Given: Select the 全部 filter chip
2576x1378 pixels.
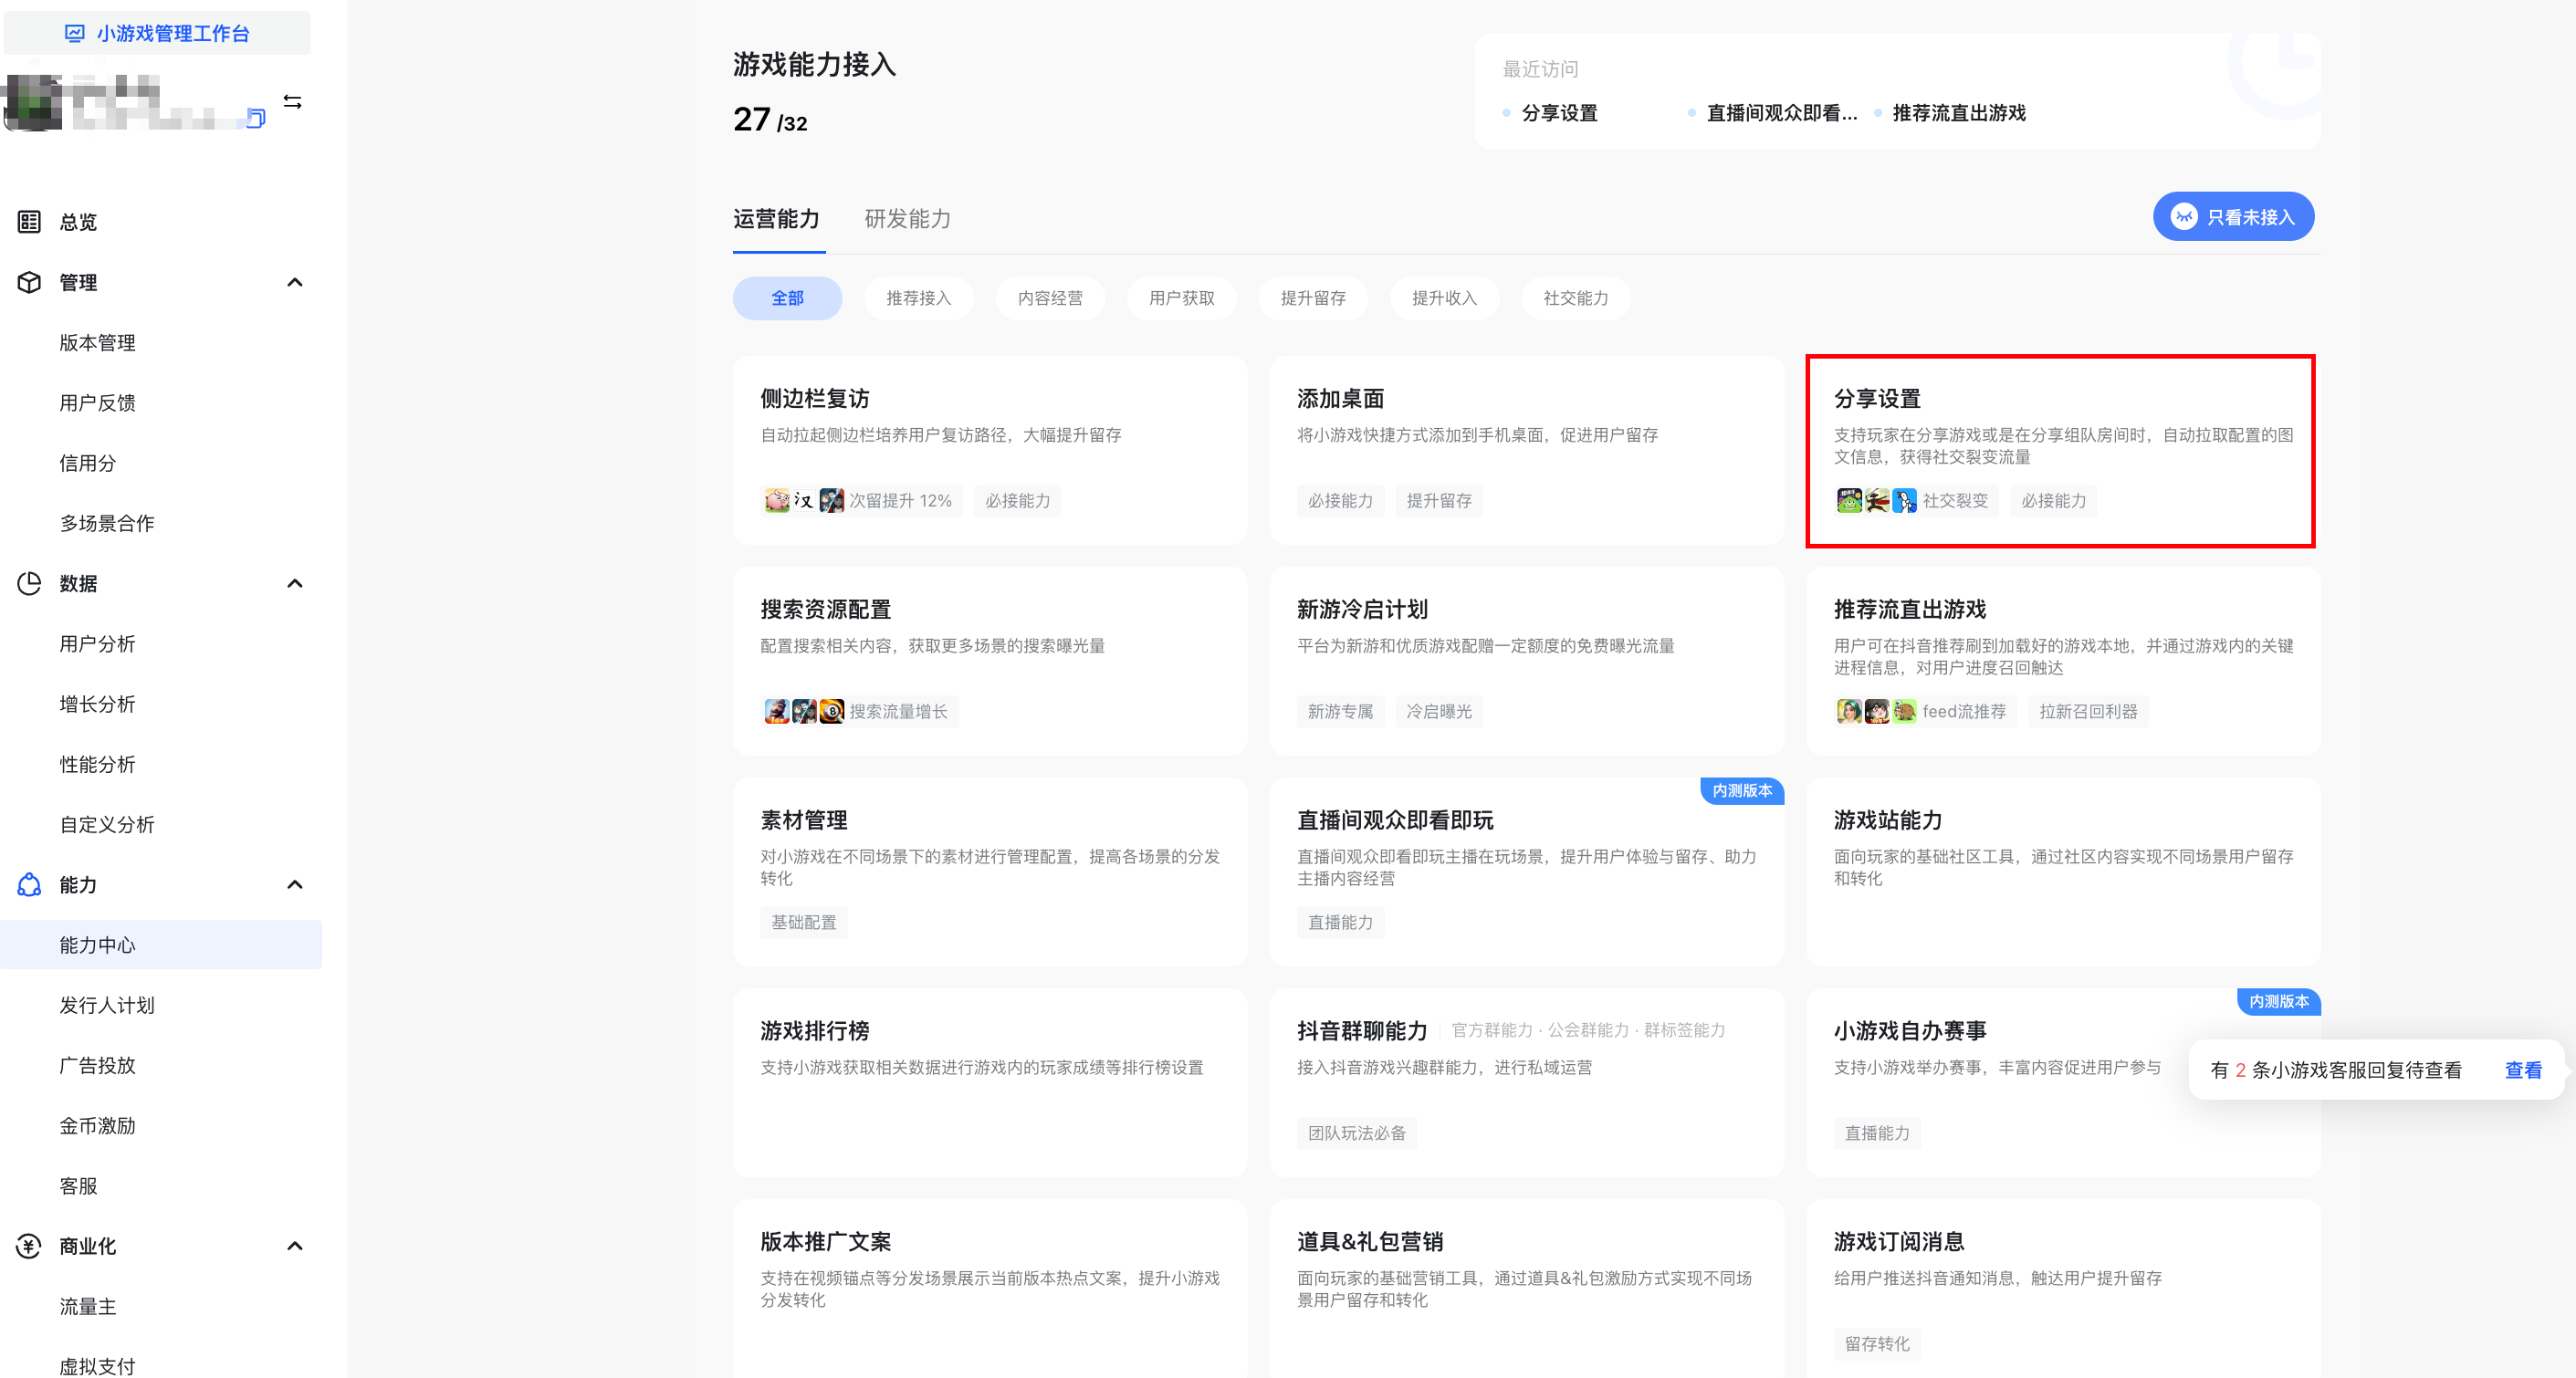Looking at the screenshot, I should tap(787, 298).
